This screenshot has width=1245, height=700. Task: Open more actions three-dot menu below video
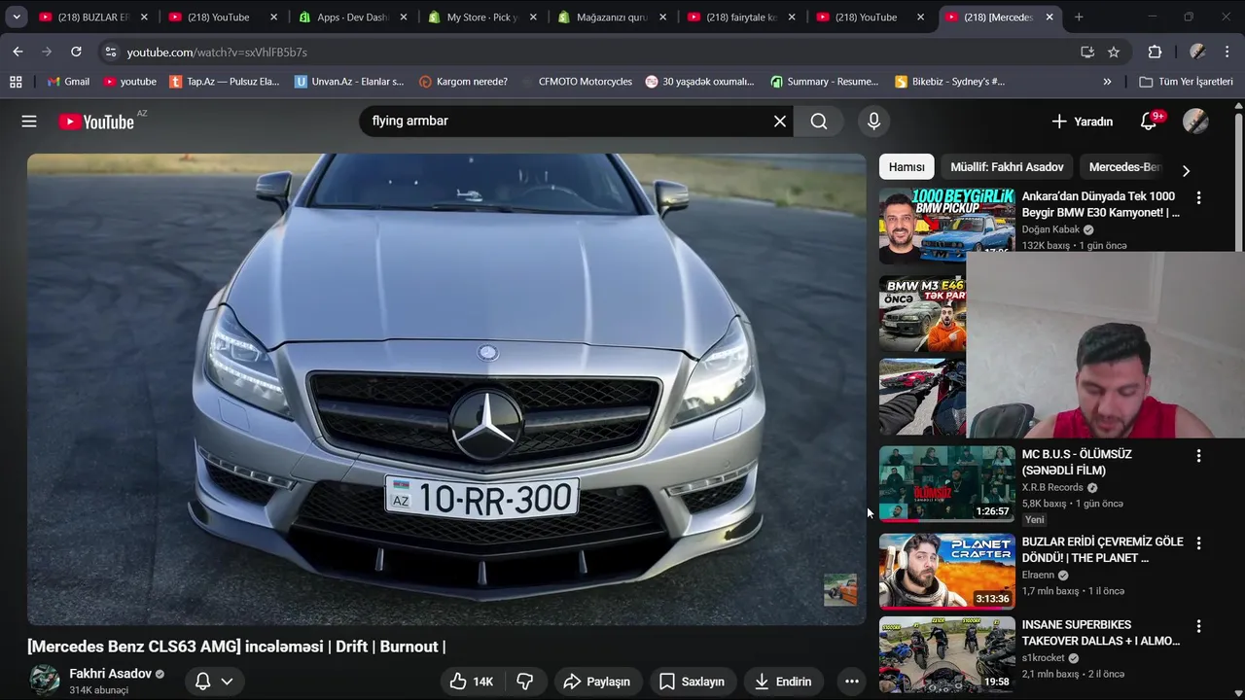(x=851, y=682)
